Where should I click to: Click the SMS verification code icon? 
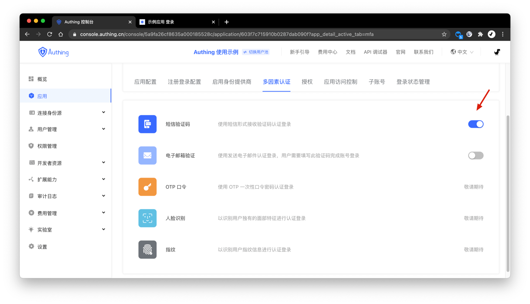coord(147,124)
